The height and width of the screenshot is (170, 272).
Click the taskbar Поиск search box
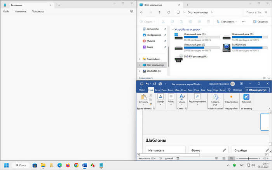(x=21, y=165)
